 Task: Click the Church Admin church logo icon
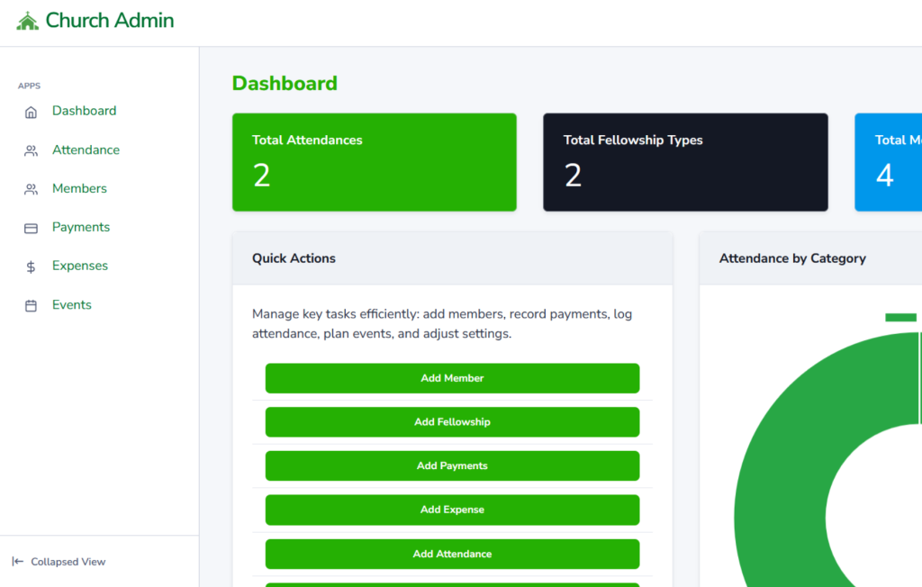click(26, 20)
